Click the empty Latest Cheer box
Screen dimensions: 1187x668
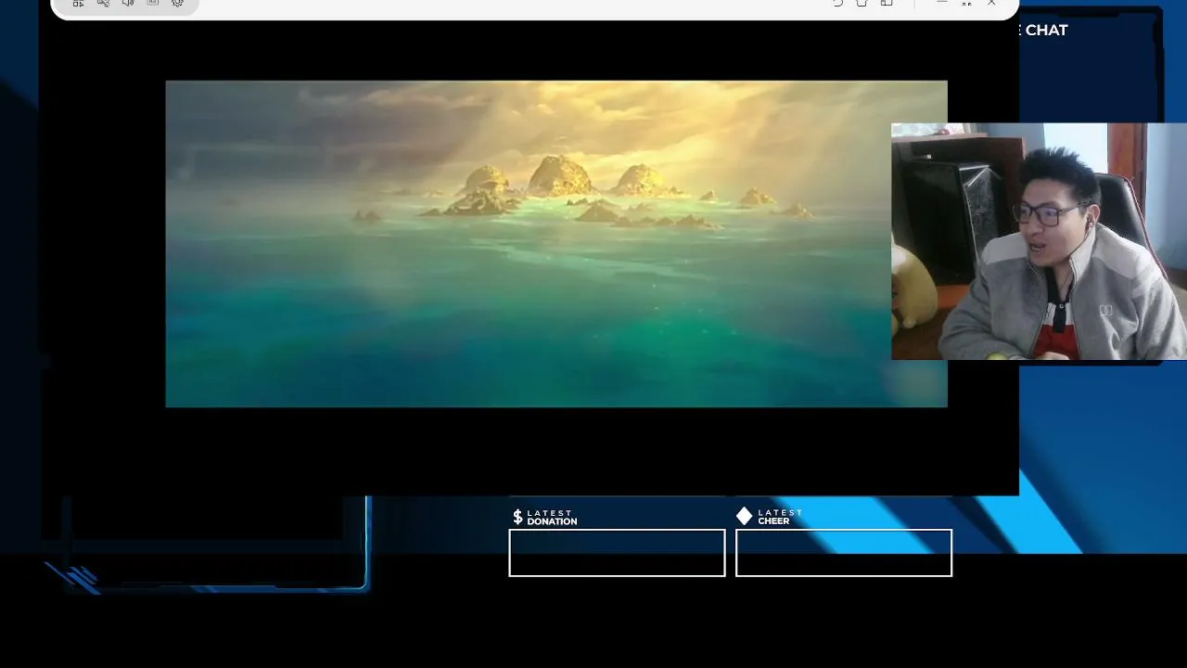(x=844, y=553)
